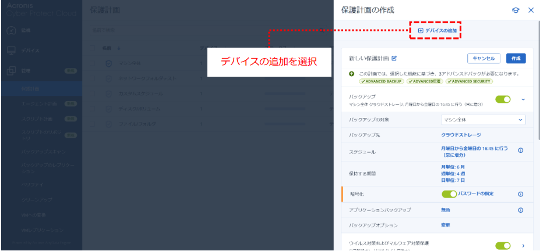
Task: Click the info icon for アプリケーションバックアップ
Action: tap(520, 209)
